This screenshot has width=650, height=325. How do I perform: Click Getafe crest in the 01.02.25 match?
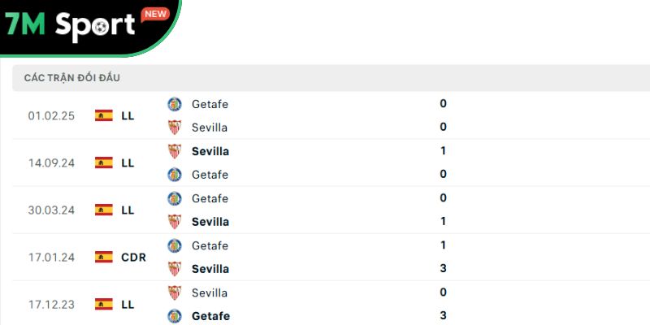tap(175, 104)
